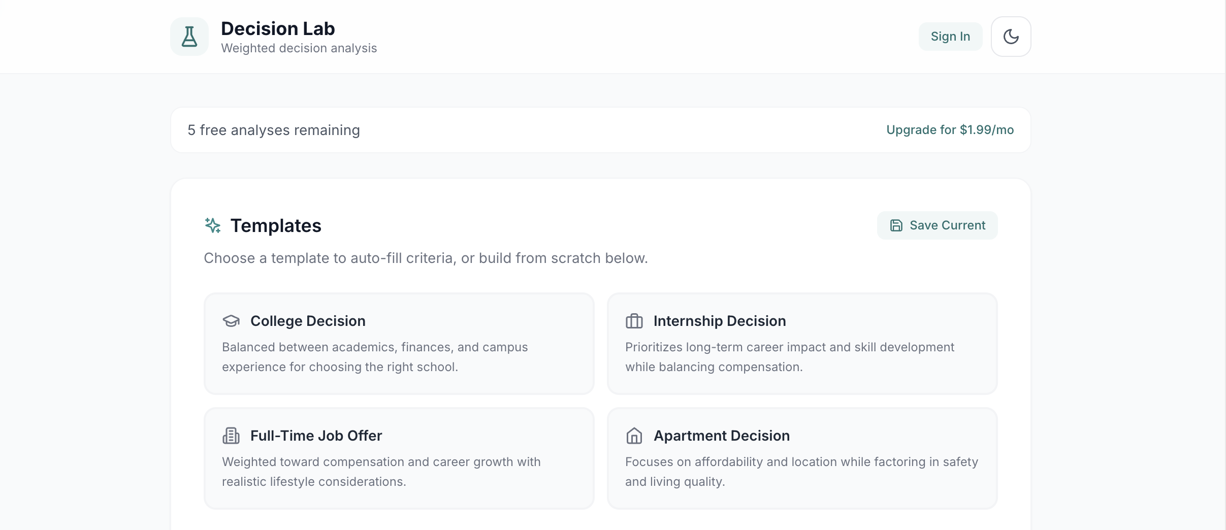Select the College Decision template card
1226x530 pixels.
coord(399,344)
